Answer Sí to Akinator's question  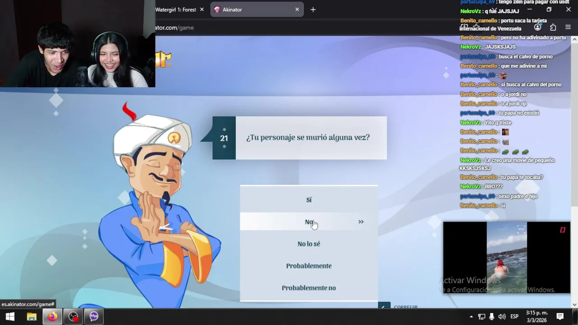click(x=309, y=200)
